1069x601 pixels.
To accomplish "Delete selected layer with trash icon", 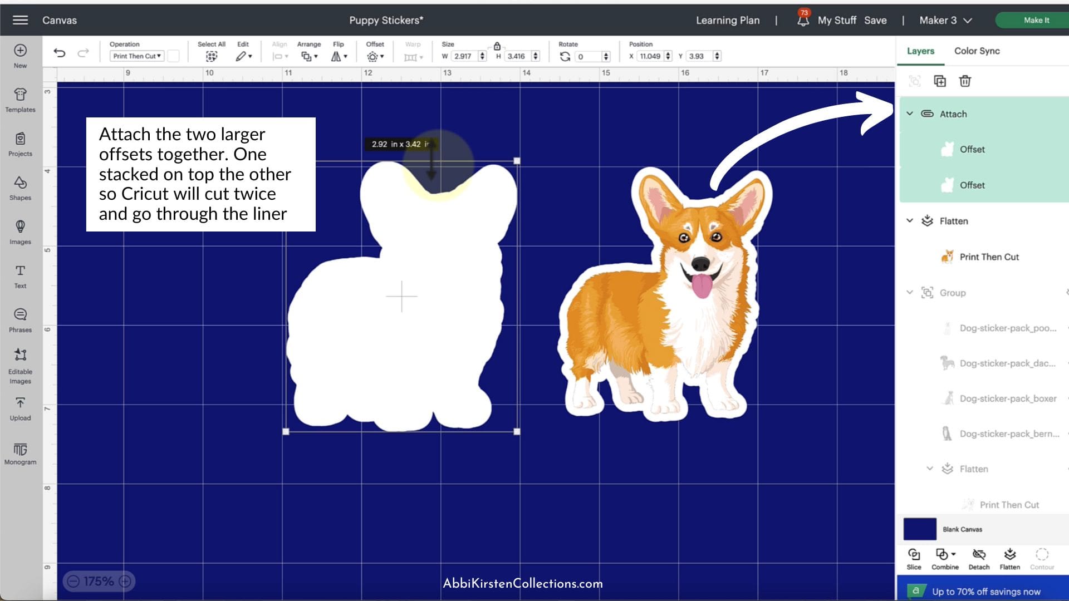I will coord(965,81).
